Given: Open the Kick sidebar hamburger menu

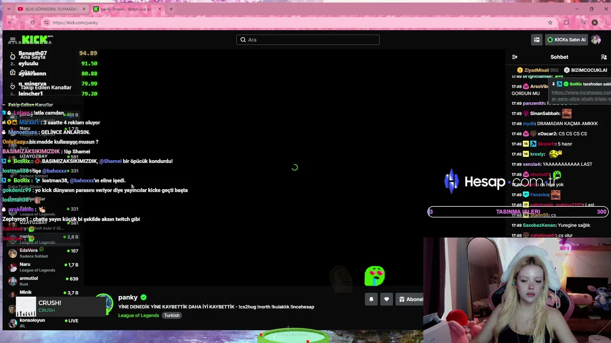Looking at the screenshot, I should (x=13, y=40).
